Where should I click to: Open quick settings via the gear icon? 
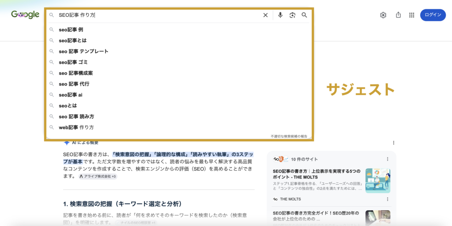383,15
